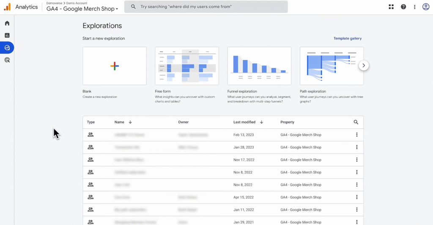
Task: Open the Template gallery link
Action: click(x=348, y=38)
